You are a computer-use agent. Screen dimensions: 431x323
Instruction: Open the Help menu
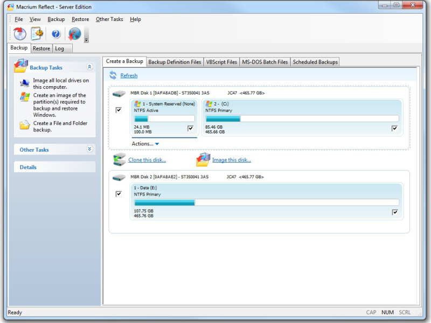click(x=135, y=19)
